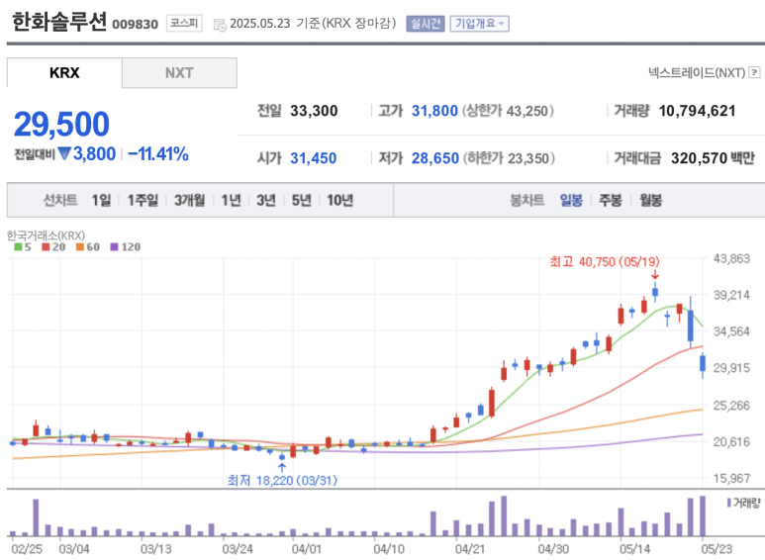765x560 pixels.
Task: Choose the 월봉 monthly candle chart
Action: (x=651, y=200)
